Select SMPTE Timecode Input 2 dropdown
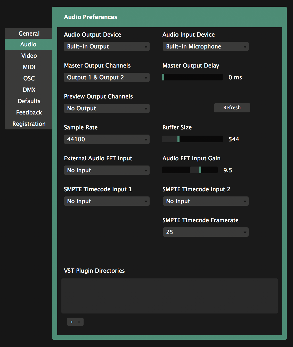The image size is (293, 347). click(206, 201)
